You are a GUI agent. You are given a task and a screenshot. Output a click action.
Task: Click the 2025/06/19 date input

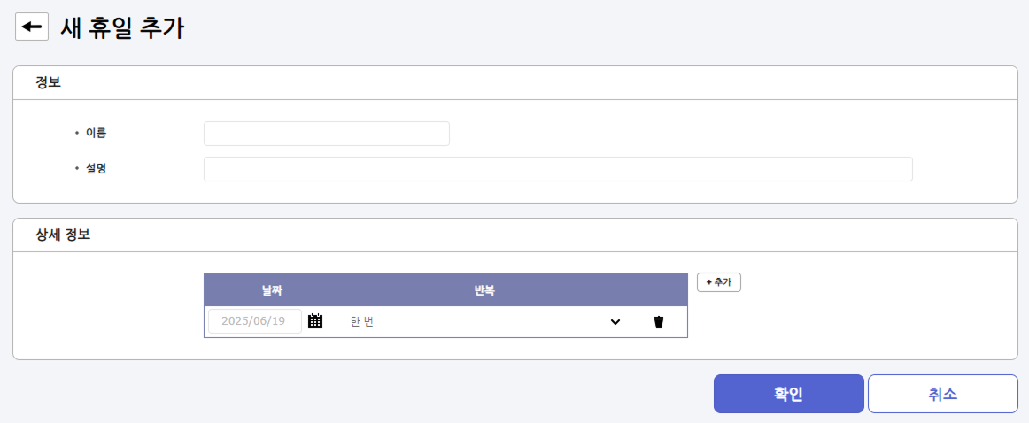click(x=254, y=321)
